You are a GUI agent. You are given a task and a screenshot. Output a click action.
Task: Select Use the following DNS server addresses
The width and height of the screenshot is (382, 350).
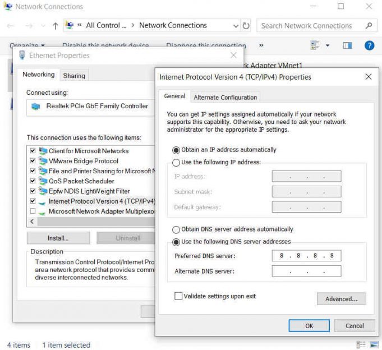(176, 242)
